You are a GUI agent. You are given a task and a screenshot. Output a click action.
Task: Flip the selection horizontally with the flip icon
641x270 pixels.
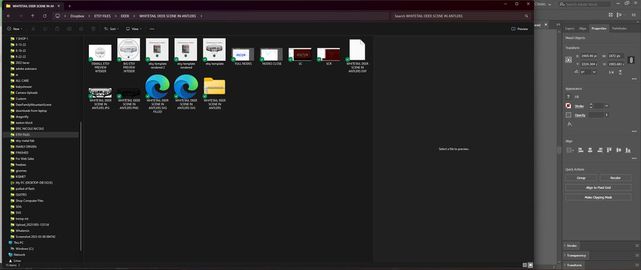(611, 72)
